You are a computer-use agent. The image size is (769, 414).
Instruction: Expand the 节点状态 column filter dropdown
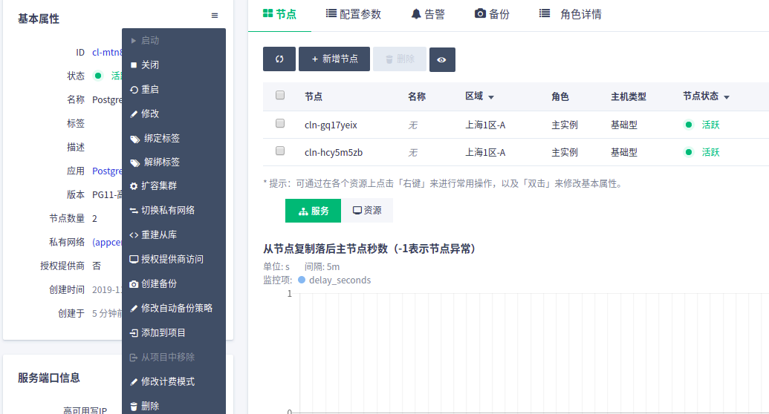click(726, 97)
